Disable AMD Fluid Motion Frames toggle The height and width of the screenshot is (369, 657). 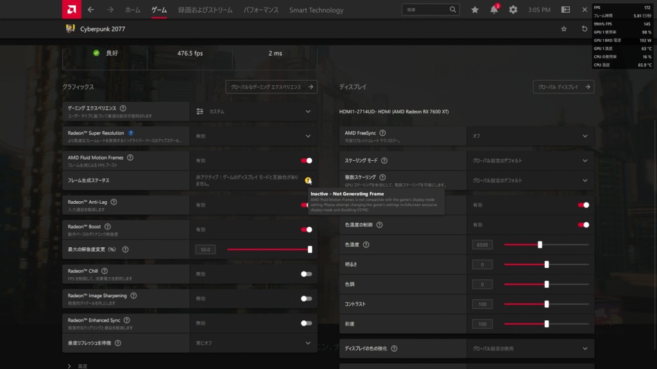tap(307, 161)
